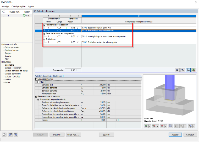The height and width of the screenshot is (142, 199).
Task: Open Cálculo - Detalles page
Action: 13,77
